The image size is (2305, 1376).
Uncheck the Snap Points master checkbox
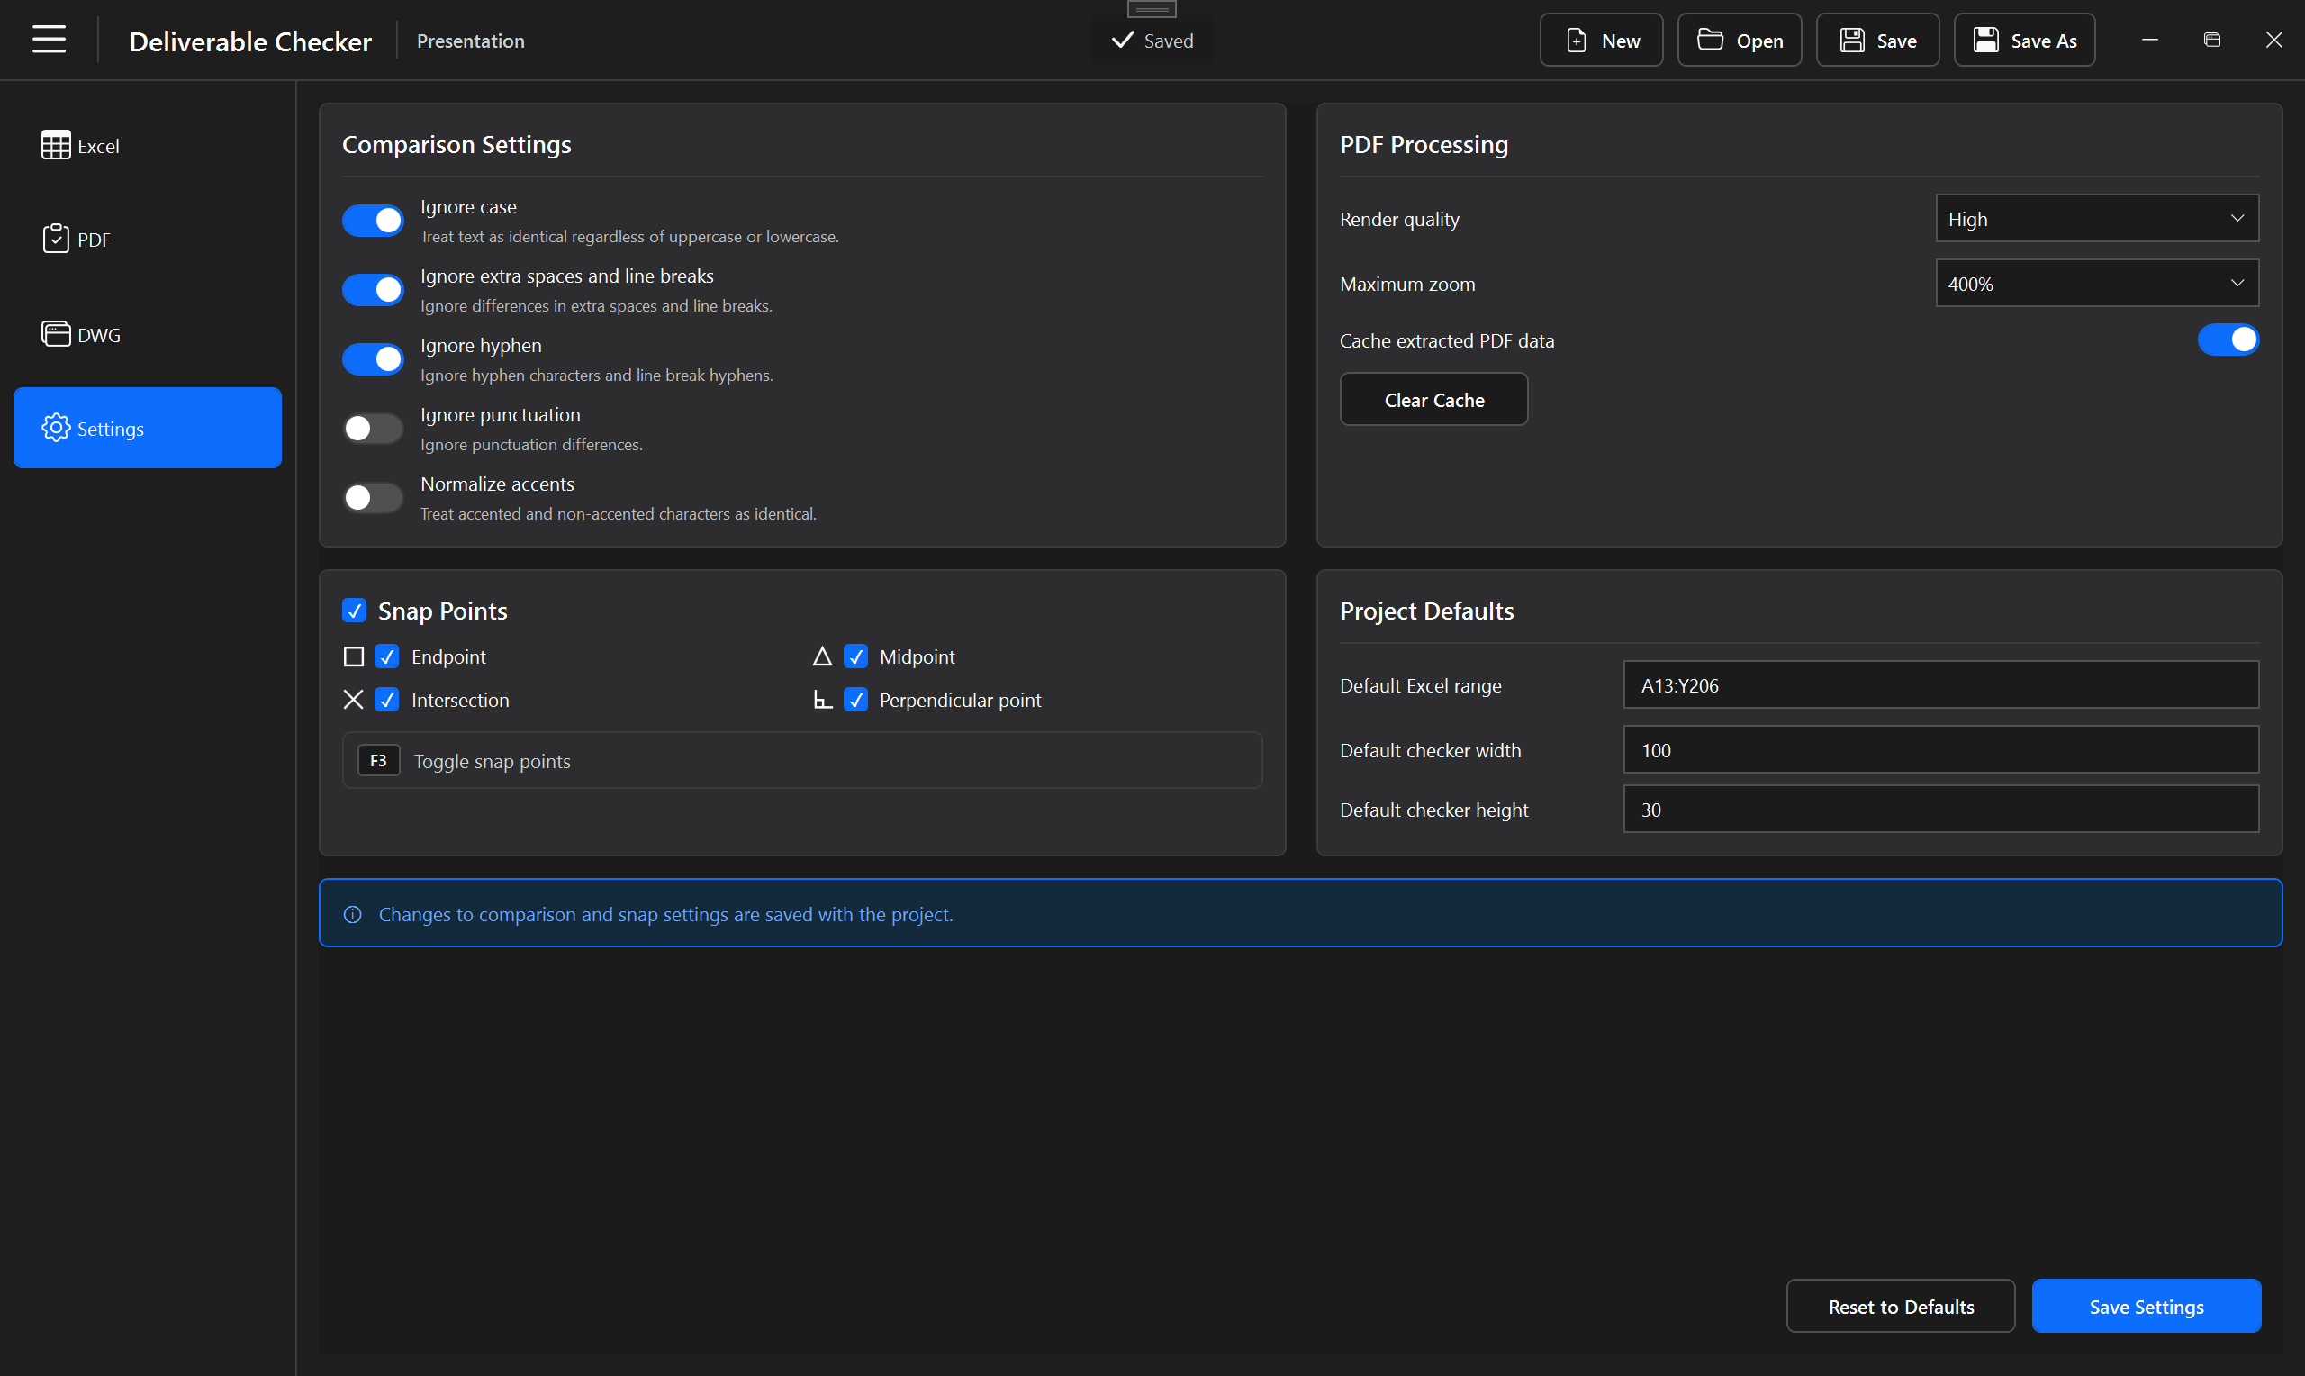pos(354,611)
